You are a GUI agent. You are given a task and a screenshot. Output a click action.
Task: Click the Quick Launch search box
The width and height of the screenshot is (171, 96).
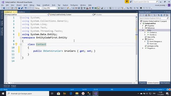click(146, 2)
